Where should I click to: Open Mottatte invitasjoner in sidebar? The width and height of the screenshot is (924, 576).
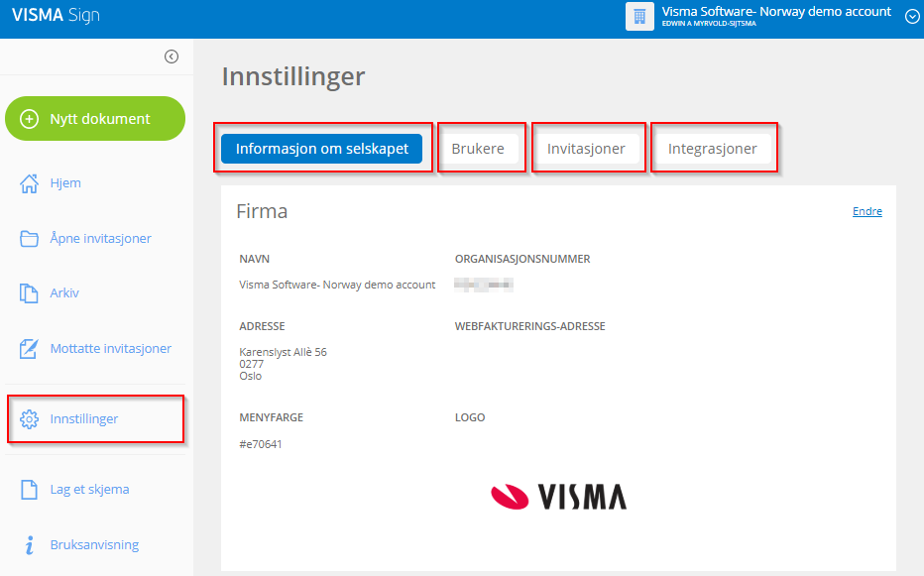pos(111,348)
